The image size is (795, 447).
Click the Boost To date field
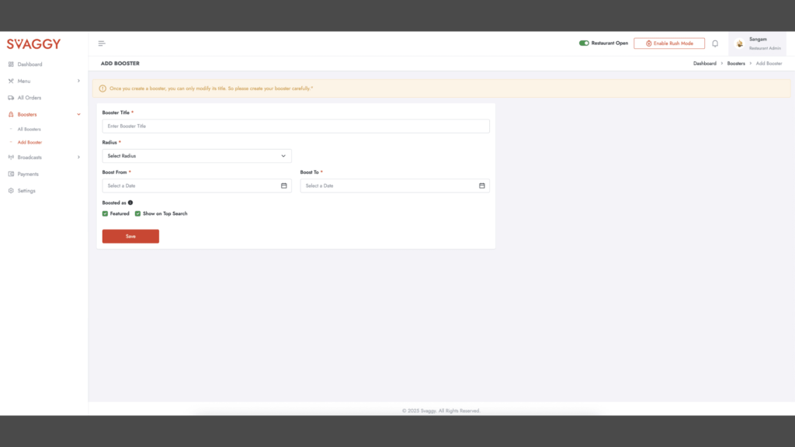394,185
